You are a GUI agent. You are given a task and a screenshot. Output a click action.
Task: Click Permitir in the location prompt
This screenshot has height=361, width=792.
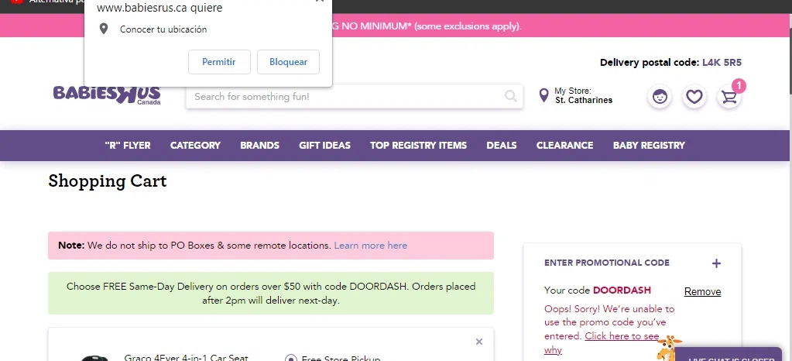coord(219,62)
